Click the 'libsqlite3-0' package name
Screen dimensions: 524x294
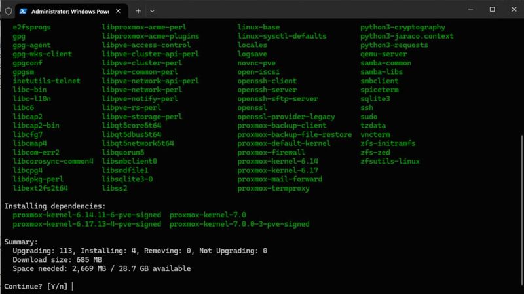click(x=127, y=179)
